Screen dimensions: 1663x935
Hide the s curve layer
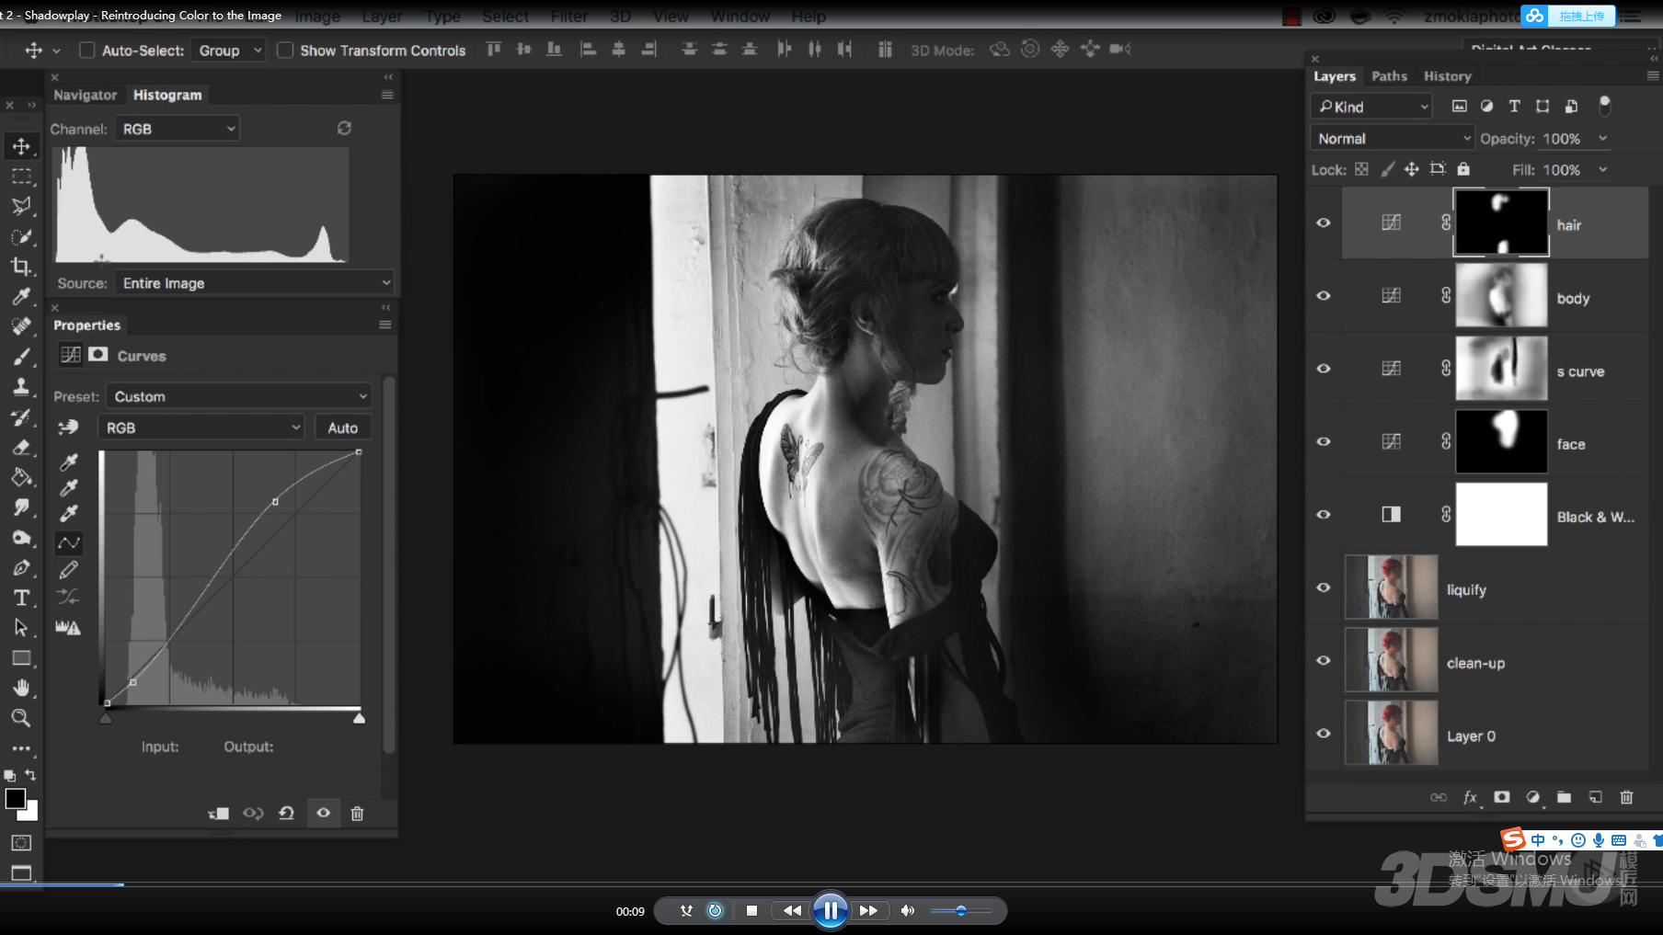[x=1324, y=369]
